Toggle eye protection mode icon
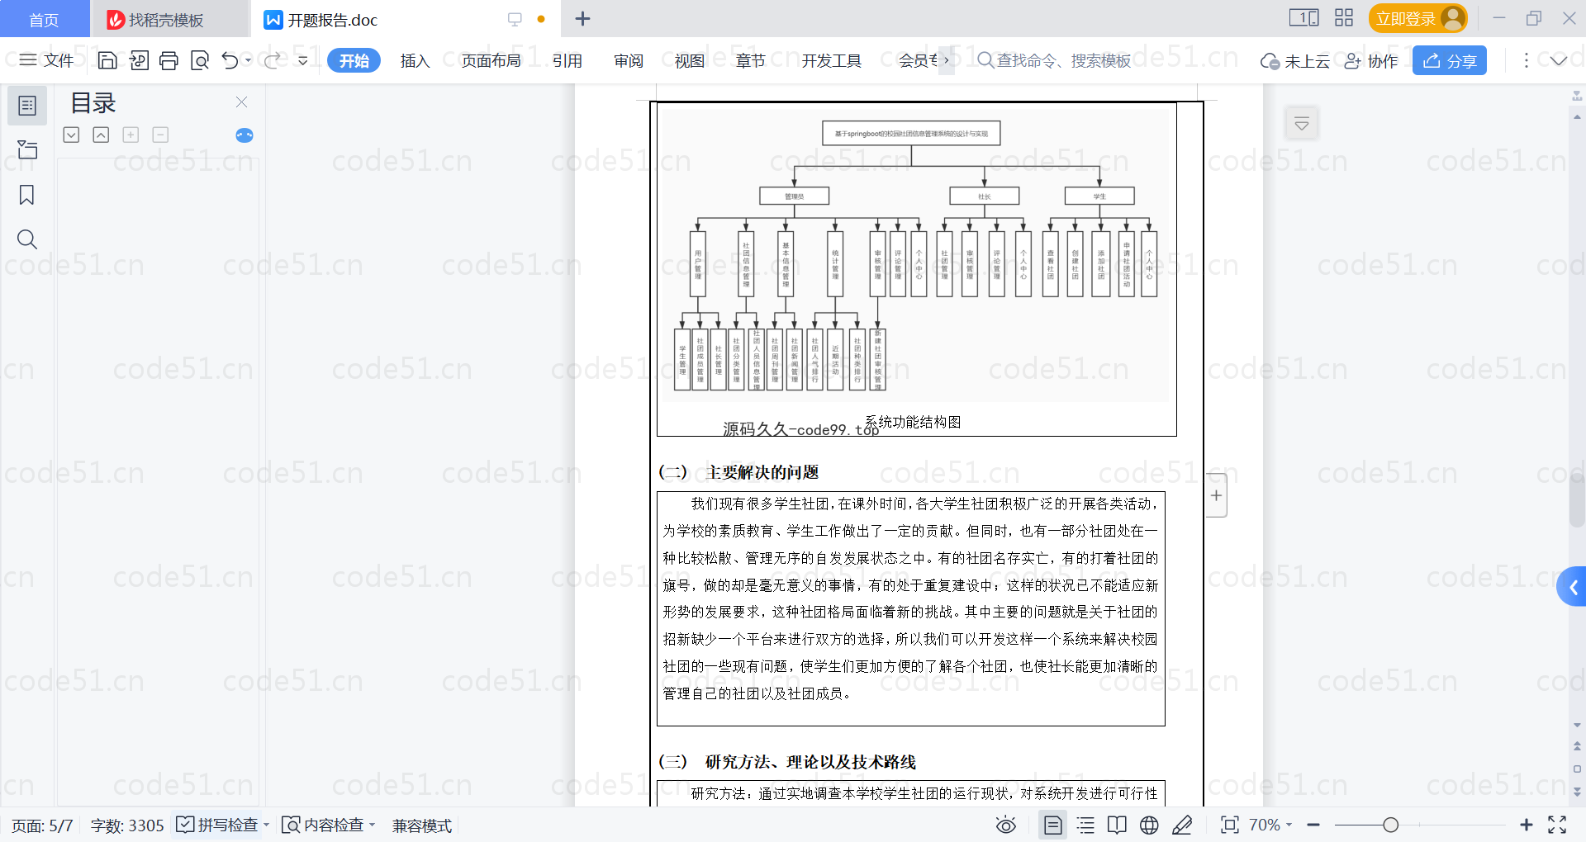Viewport: 1586px width, 842px height. 1005,825
